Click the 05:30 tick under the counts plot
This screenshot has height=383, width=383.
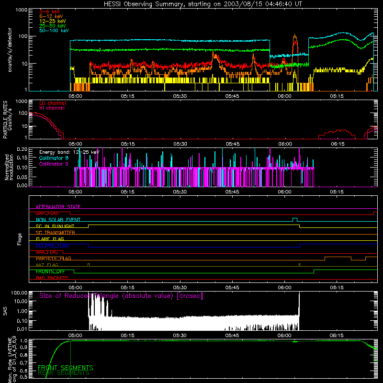[x=180, y=96]
